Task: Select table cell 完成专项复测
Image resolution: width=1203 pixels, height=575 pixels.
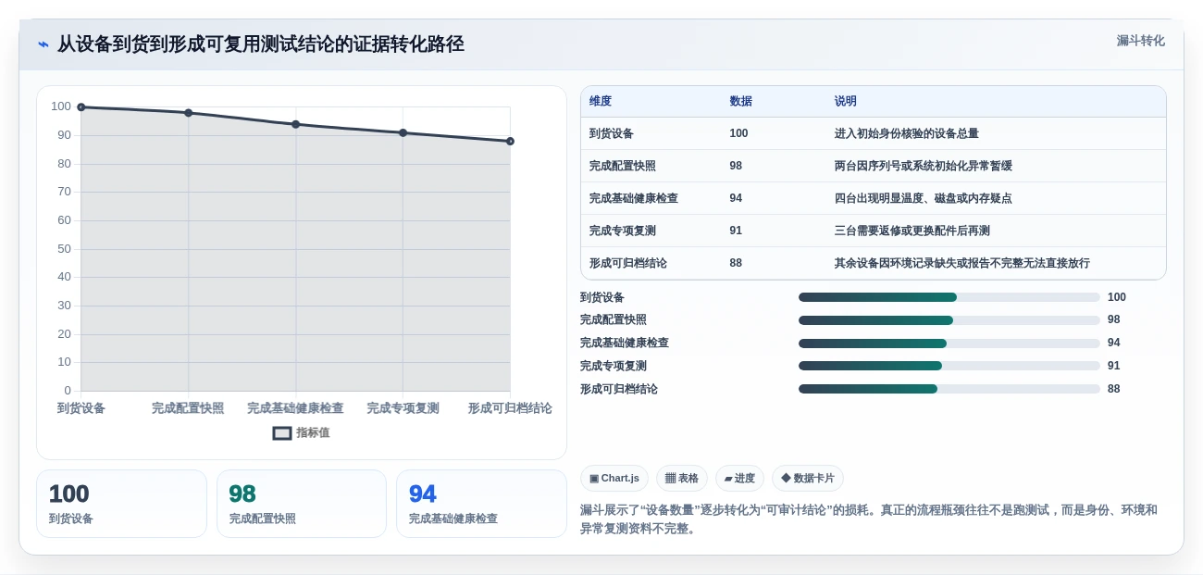Action: click(x=623, y=231)
